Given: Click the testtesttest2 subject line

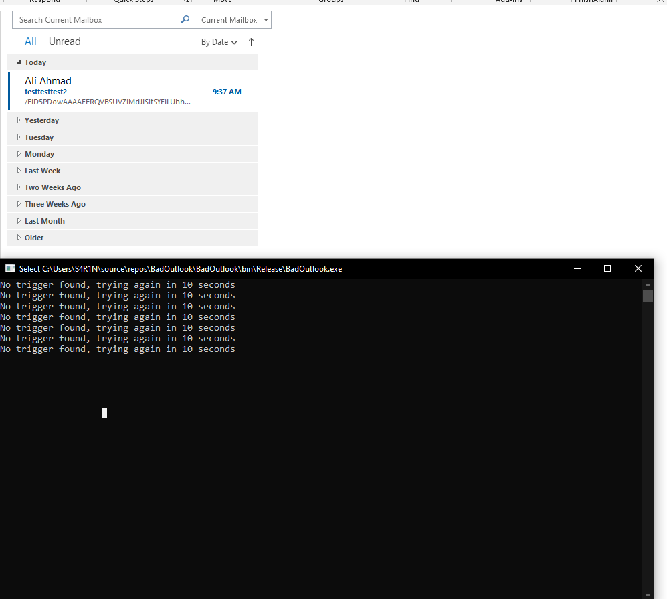Looking at the screenshot, I should point(45,92).
